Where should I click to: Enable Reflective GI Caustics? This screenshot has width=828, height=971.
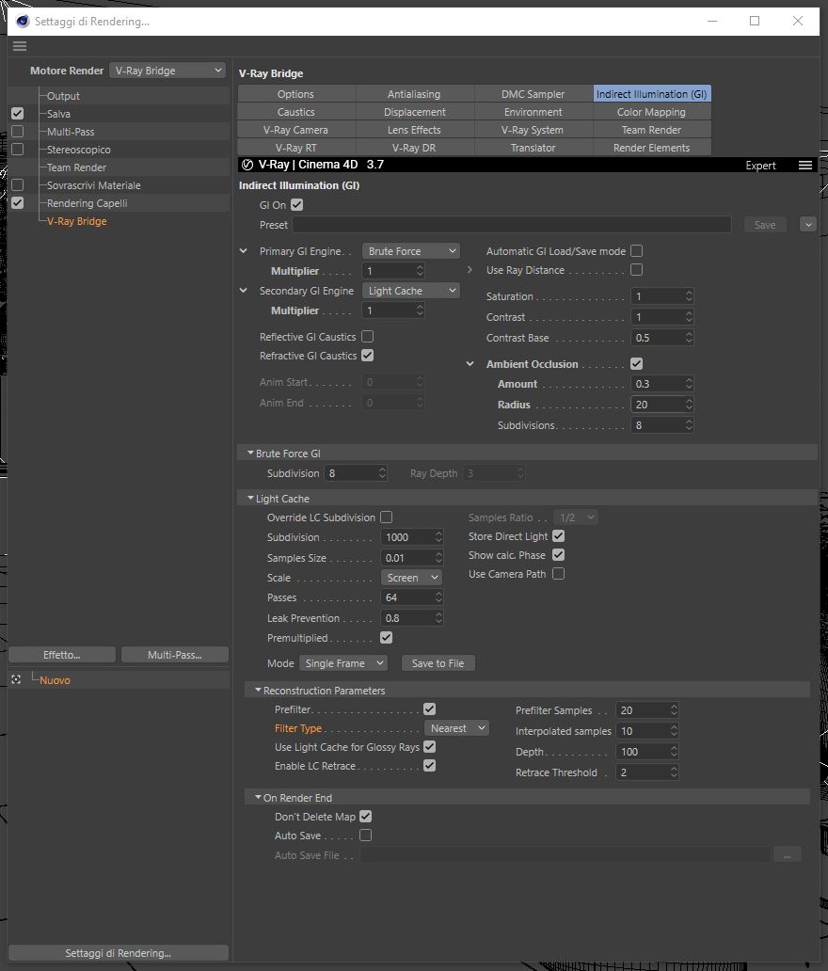pos(367,337)
